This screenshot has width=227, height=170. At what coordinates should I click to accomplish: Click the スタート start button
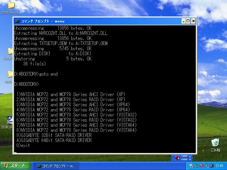(x=15, y=166)
